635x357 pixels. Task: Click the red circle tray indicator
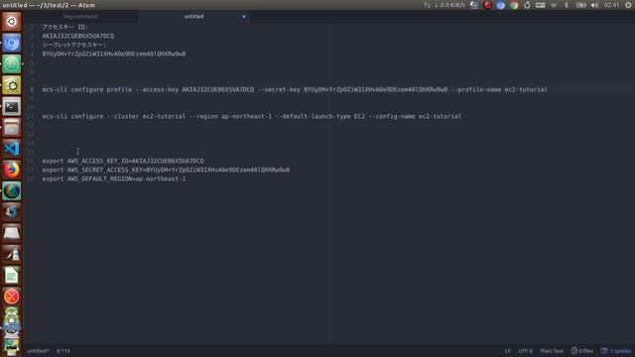tap(487, 5)
